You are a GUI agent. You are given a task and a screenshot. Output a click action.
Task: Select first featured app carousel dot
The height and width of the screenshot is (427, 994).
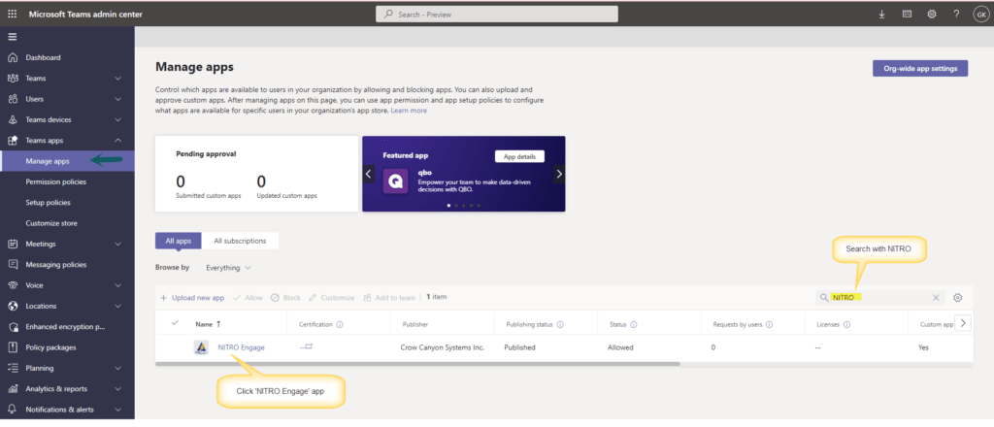(x=448, y=206)
